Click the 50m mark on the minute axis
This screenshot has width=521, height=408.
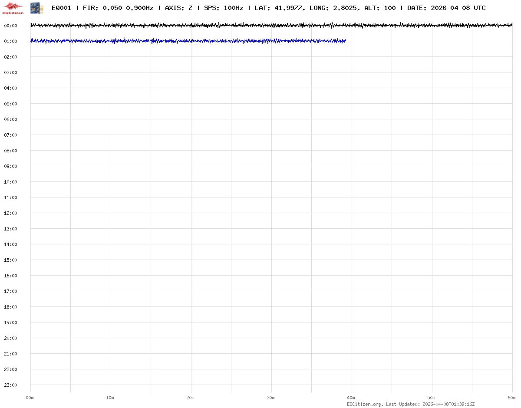tap(432, 398)
